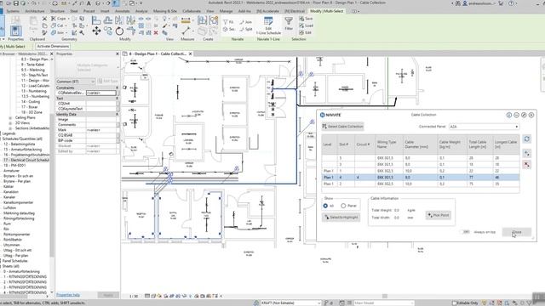Image resolution: width=545 pixels, height=306 pixels.
Task: Click the info icon in Cable Collection title
Action: 509,115
